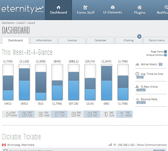Click the UI Elements cube icon

pyautogui.click(x=113, y=7)
